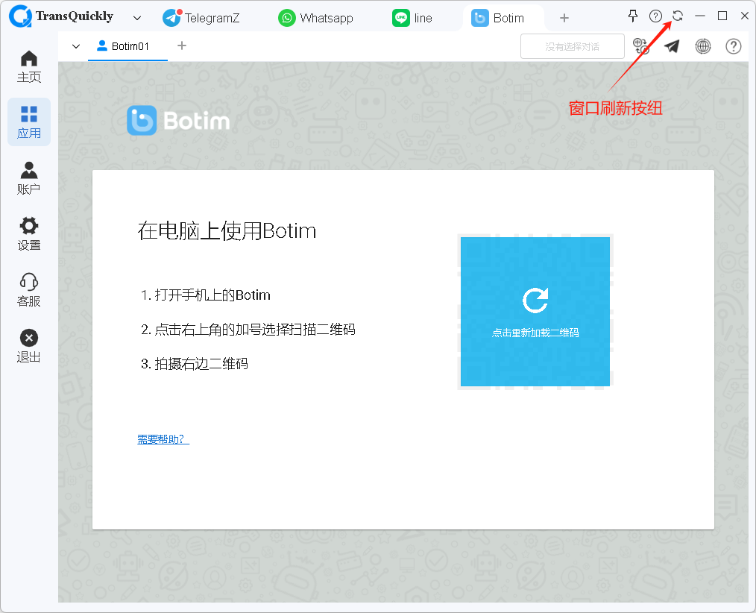The height and width of the screenshot is (613, 756).
Task: Click the TransQuickly logo icon
Action: (x=20, y=16)
